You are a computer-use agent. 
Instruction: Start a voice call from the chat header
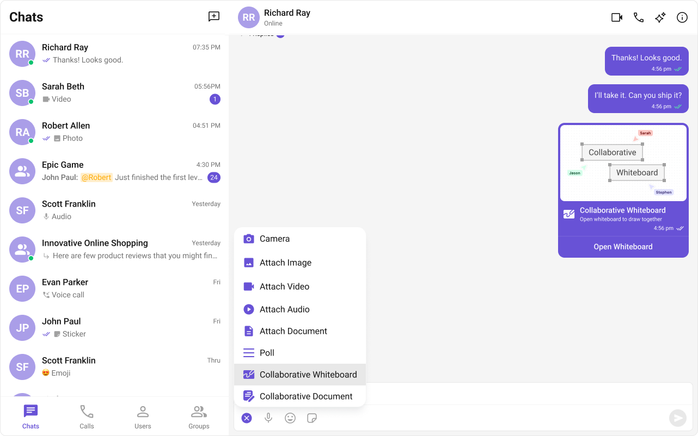tap(638, 17)
